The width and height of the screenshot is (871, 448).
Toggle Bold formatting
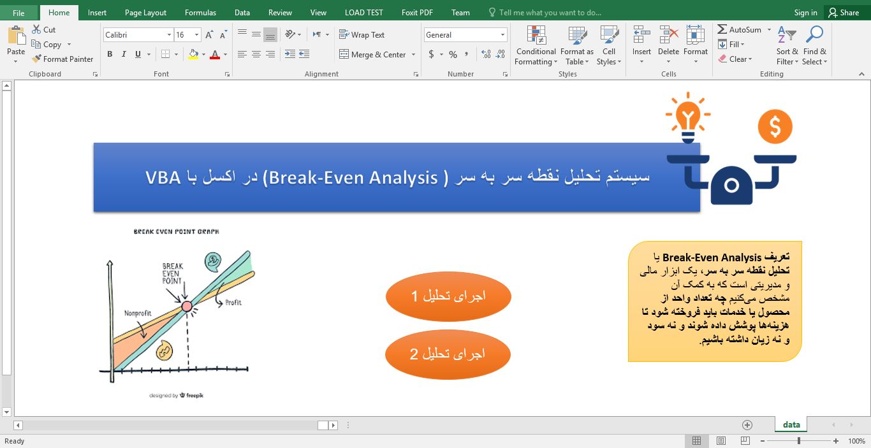click(110, 55)
